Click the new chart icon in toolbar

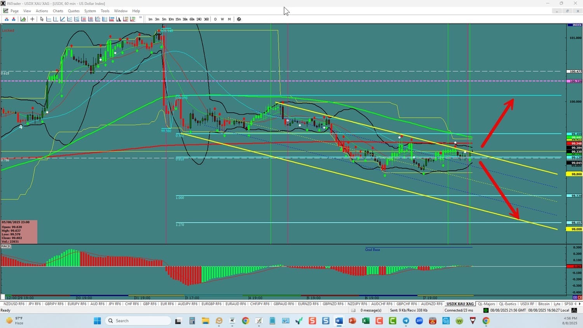pos(23,19)
